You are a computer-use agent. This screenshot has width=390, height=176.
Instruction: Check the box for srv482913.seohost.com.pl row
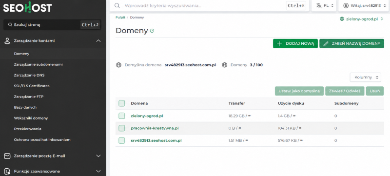121,140
